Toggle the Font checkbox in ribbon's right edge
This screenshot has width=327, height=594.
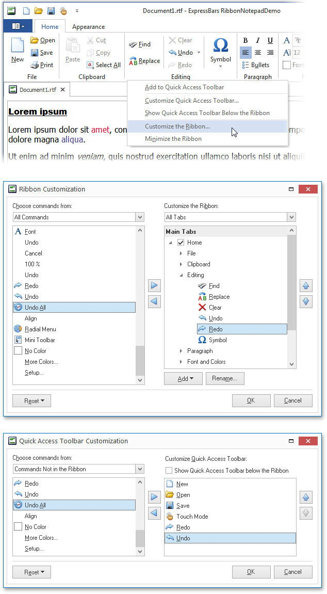tap(286, 65)
